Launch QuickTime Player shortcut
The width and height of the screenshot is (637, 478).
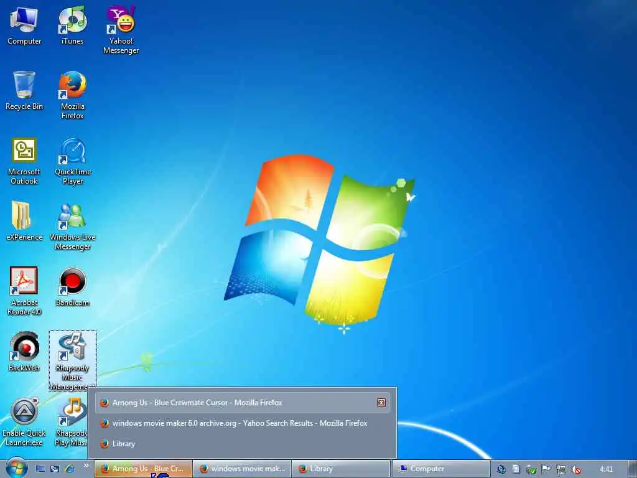[x=73, y=161]
